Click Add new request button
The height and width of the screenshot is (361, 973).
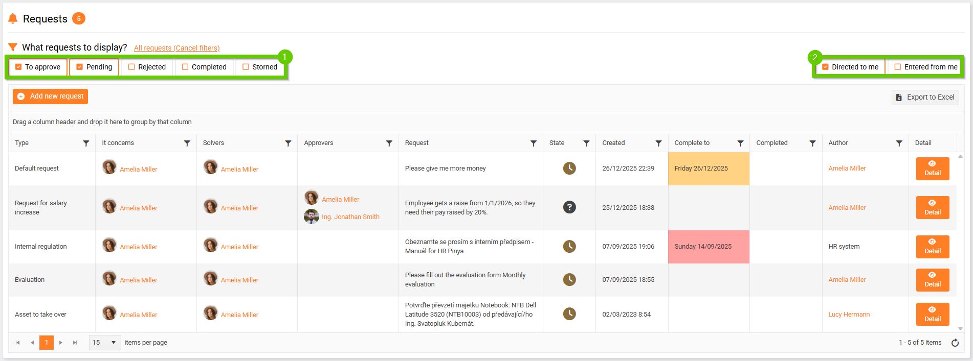coord(51,97)
